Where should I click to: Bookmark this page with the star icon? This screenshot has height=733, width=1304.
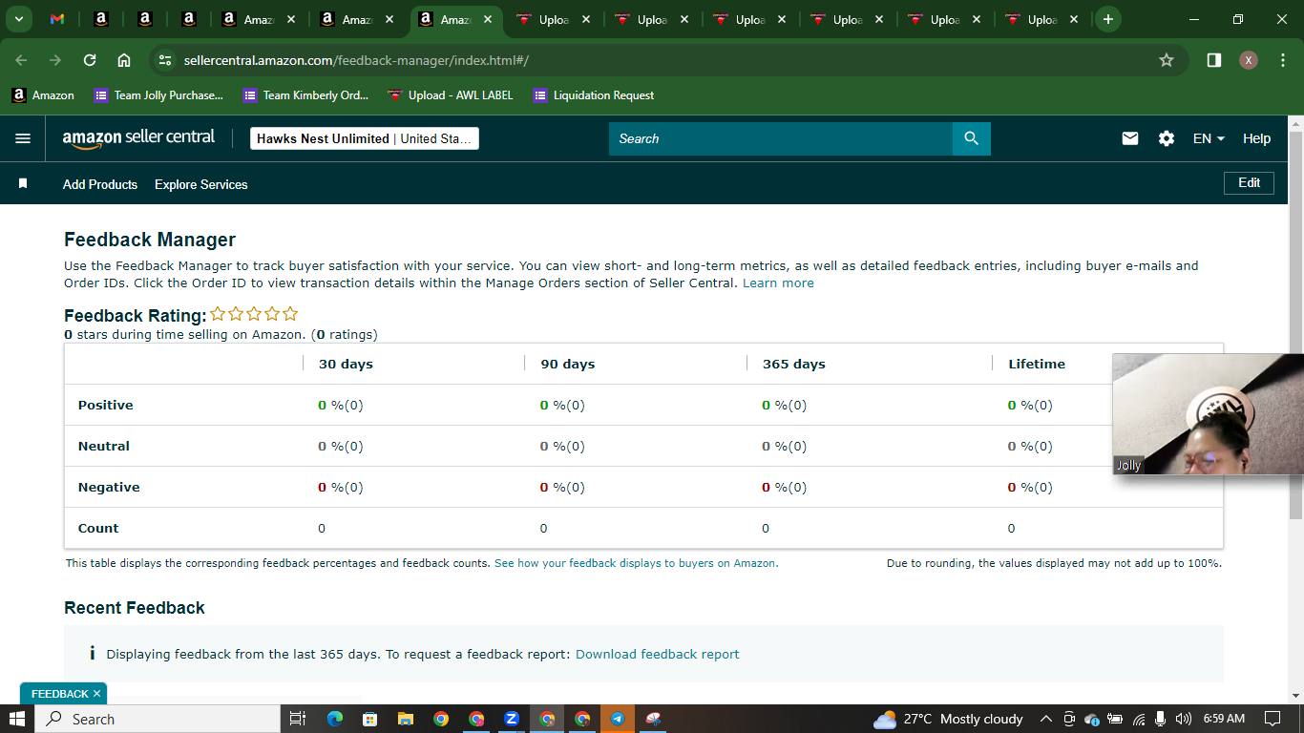(x=1167, y=60)
